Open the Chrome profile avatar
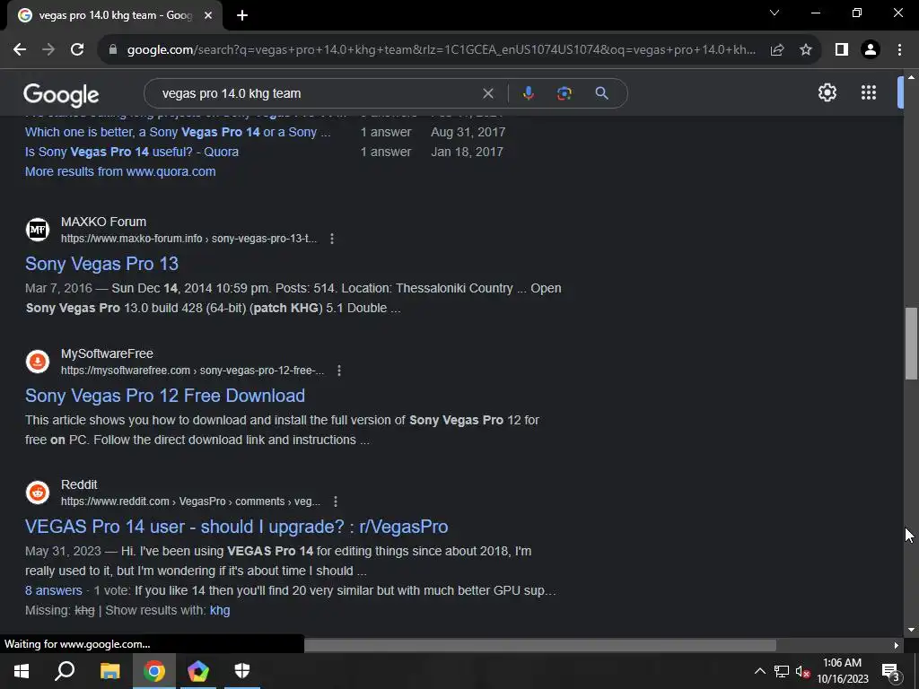Image resolution: width=919 pixels, height=689 pixels. pos(871,50)
